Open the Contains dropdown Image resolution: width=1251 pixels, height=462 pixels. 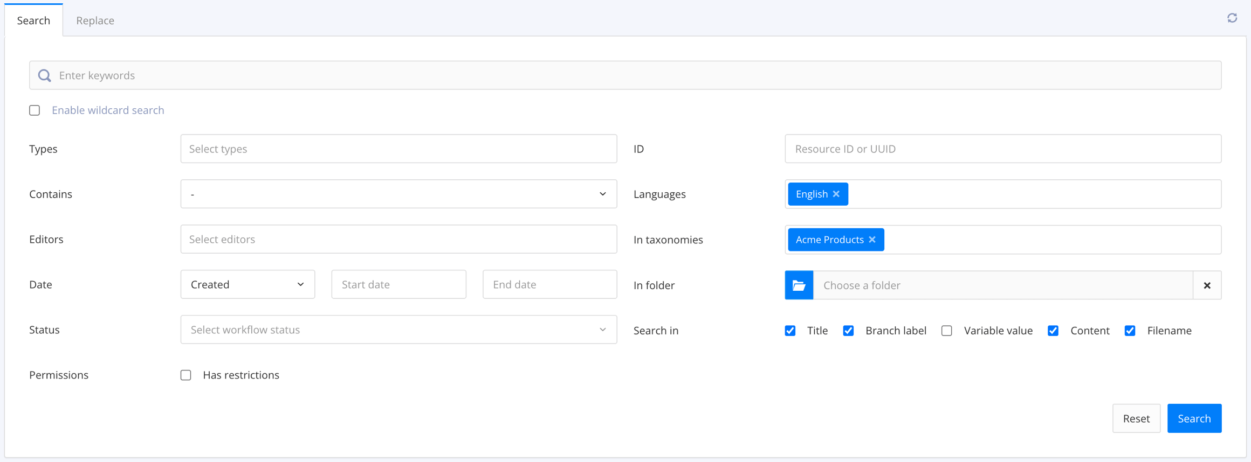398,194
